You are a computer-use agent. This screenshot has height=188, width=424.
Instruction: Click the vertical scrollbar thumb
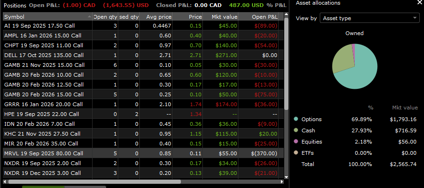[287, 64]
